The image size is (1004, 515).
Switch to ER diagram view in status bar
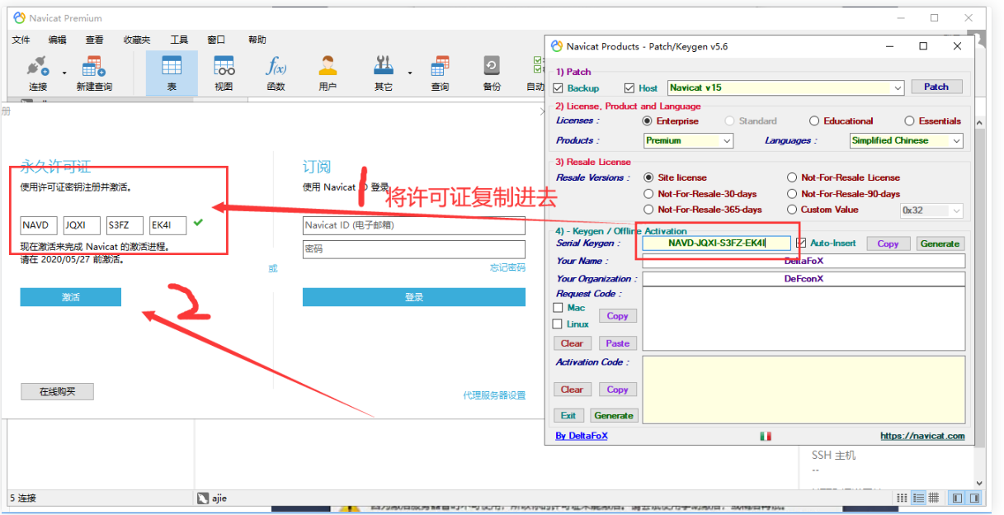(934, 498)
